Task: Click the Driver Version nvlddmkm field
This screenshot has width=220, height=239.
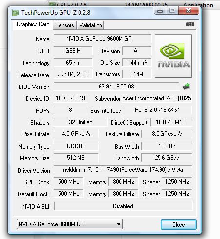Action: [x=123, y=170]
